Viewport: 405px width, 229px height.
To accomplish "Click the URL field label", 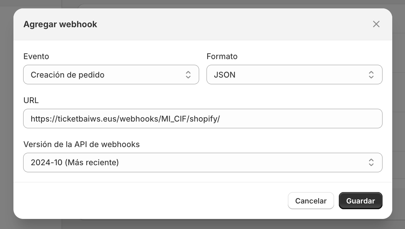I will (31, 100).
